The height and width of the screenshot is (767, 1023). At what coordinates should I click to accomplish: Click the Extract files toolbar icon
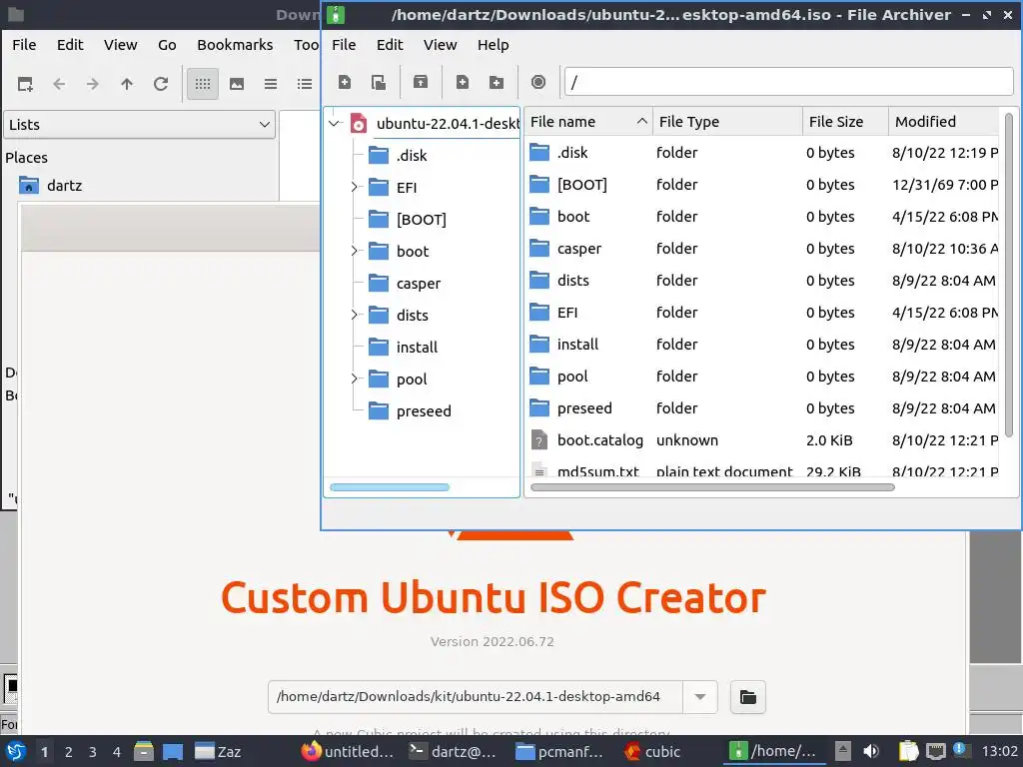coord(421,82)
